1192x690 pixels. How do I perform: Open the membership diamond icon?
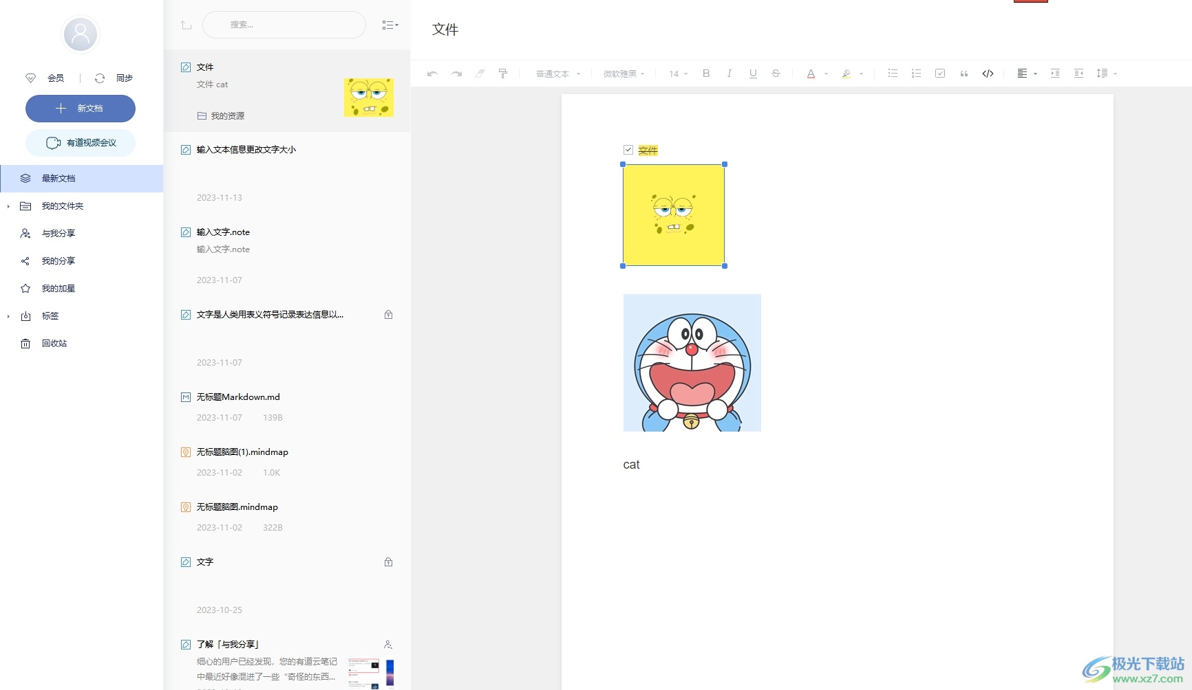click(30, 78)
